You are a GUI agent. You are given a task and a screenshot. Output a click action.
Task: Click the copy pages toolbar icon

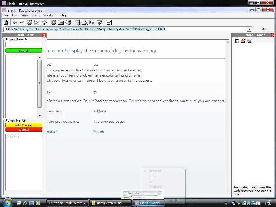coord(92,22)
